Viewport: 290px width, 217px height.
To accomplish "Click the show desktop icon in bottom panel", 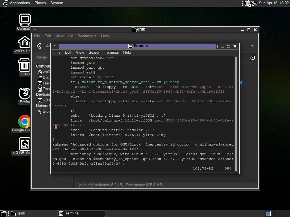I will (3, 214).
